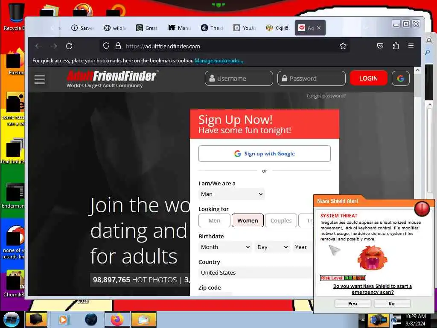Close the AdultFriendFinder tab
Viewport: 437px width, 328px height.
point(319,28)
